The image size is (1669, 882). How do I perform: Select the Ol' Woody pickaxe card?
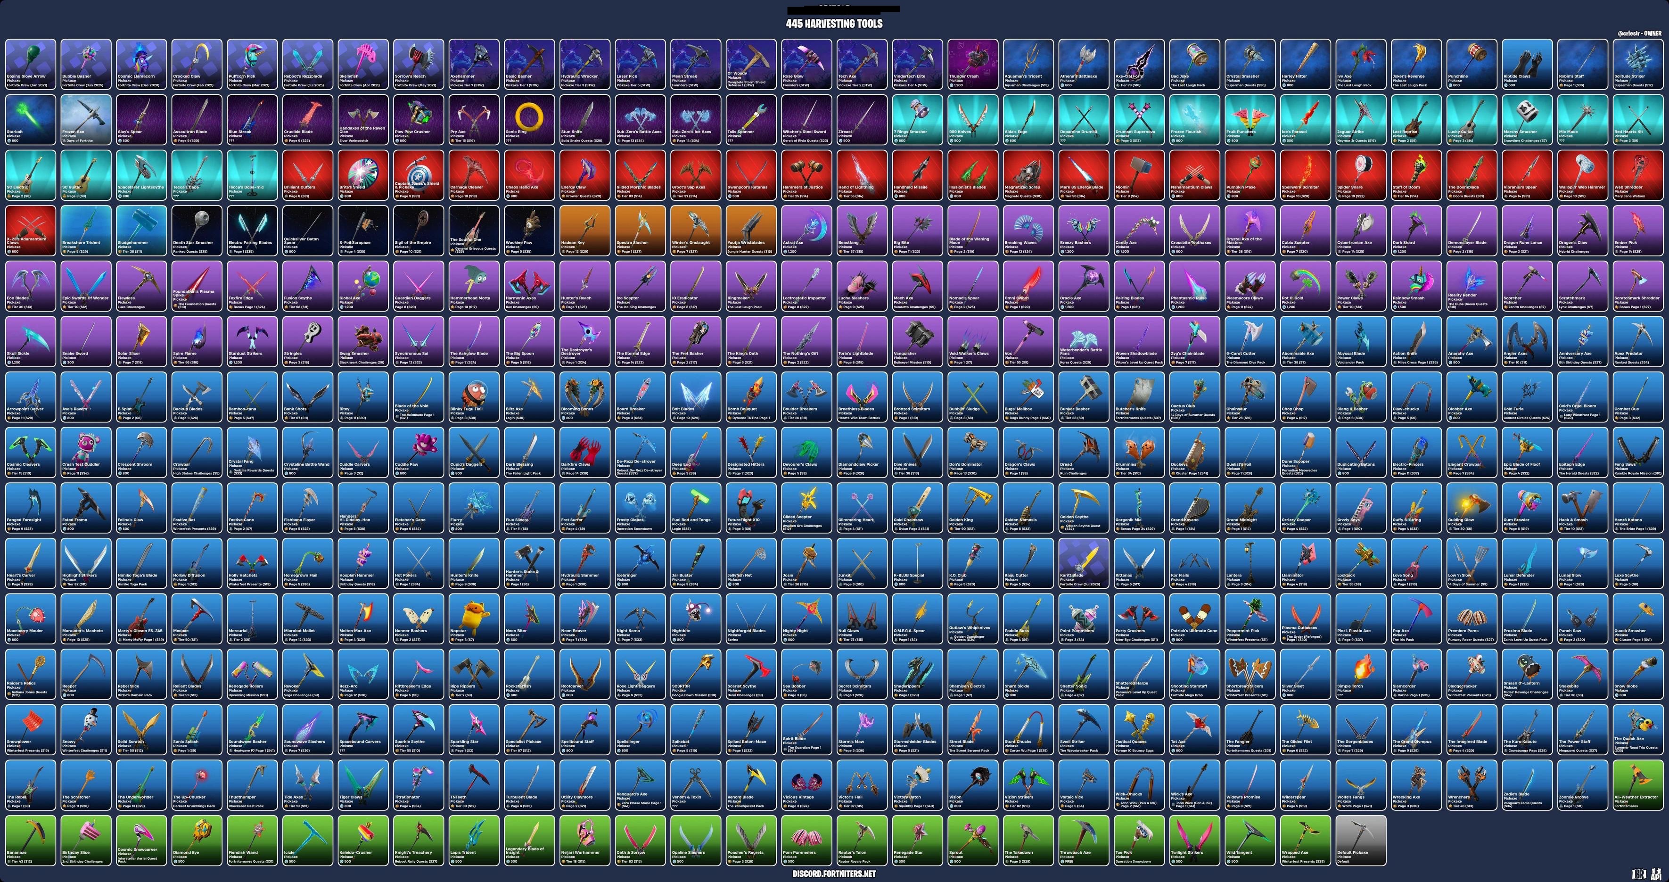coord(751,64)
